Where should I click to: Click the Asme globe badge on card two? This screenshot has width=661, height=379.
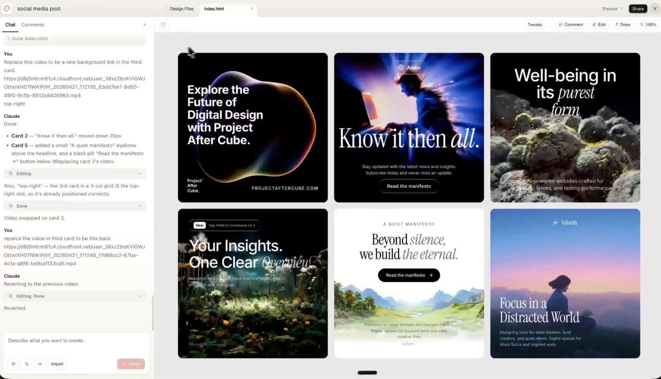click(409, 67)
